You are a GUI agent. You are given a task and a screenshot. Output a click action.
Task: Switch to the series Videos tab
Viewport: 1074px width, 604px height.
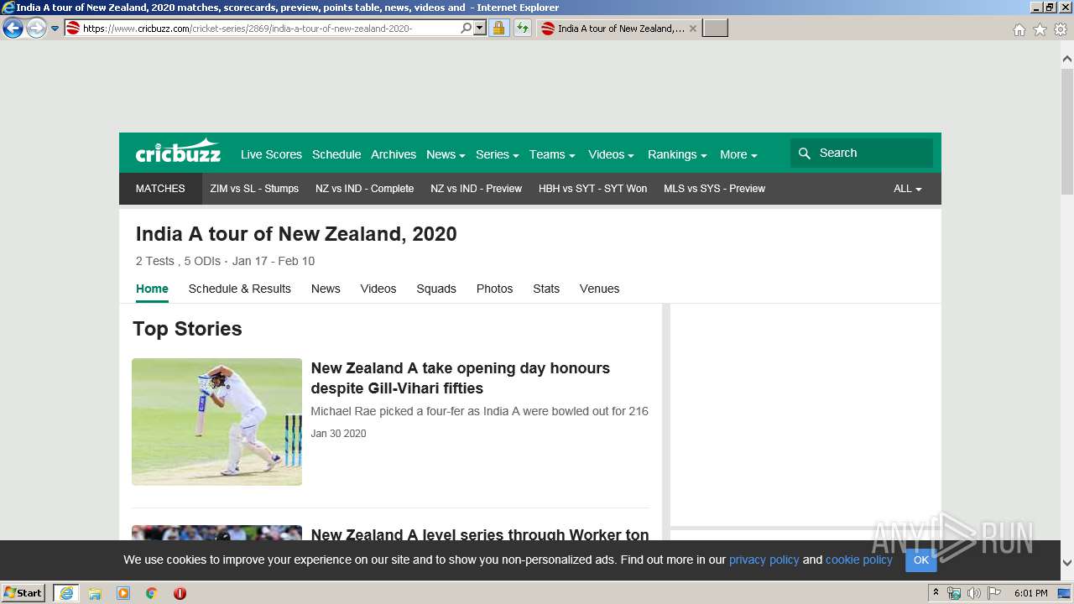[x=378, y=289]
